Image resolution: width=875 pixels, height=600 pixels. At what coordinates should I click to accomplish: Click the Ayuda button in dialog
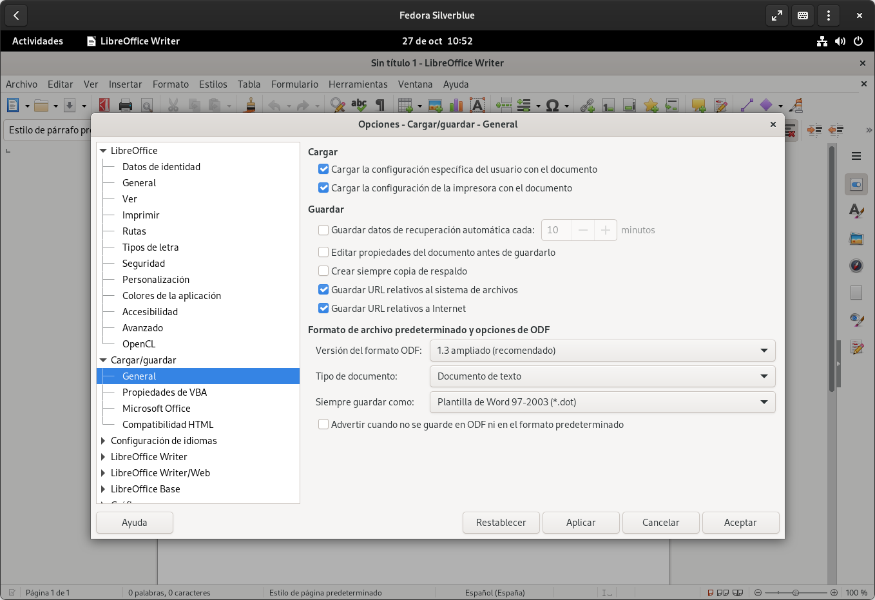coord(134,523)
